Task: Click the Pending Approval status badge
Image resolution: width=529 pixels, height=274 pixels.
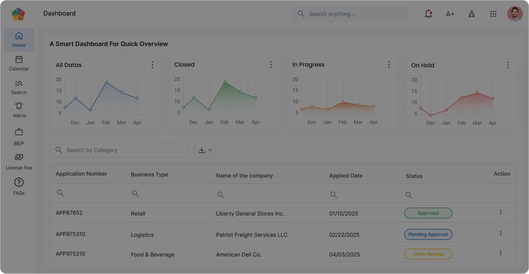Action: [x=428, y=234]
